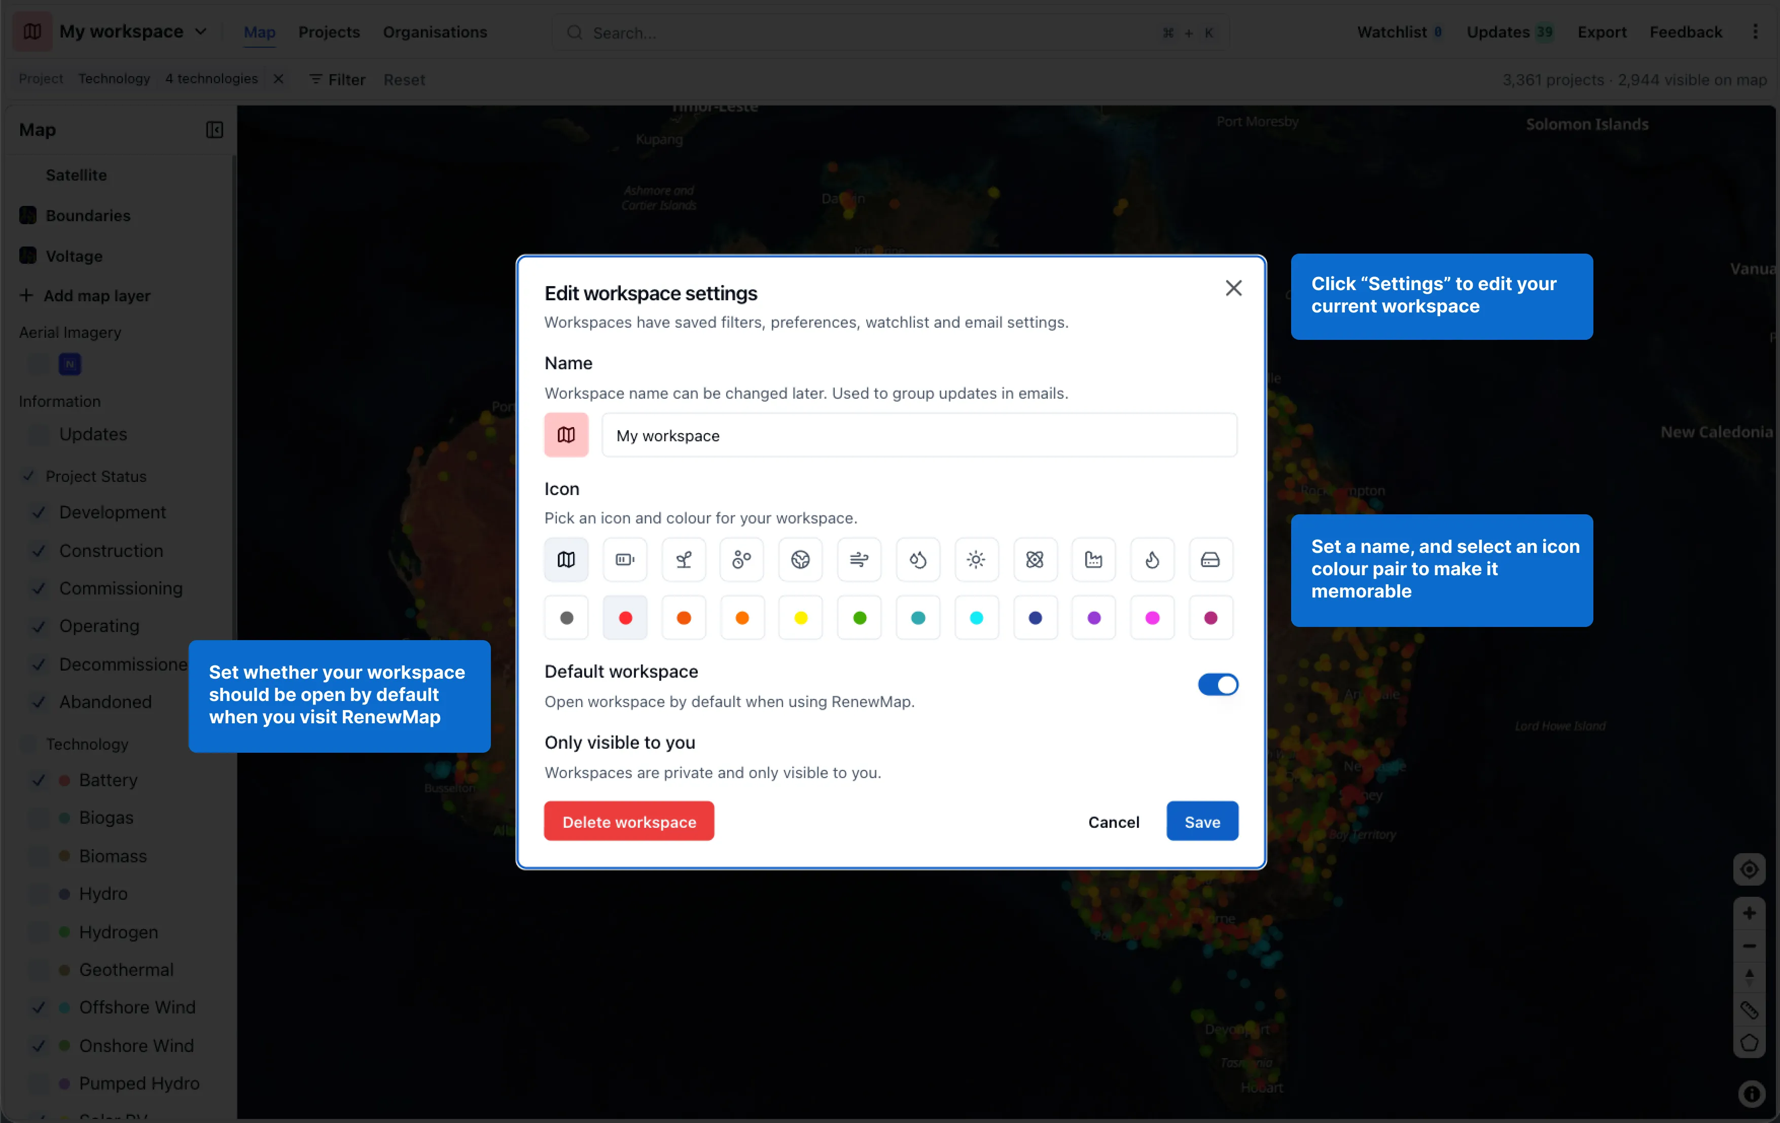Viewport: 1780px width, 1123px height.
Task: Reset the applied filters
Action: (404, 79)
